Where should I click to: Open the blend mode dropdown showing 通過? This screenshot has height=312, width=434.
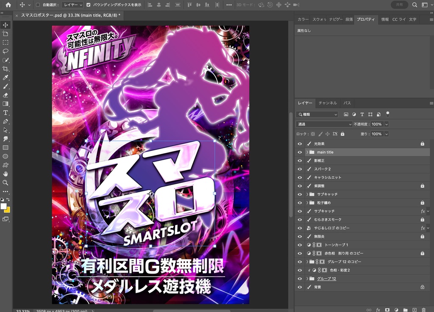click(x=324, y=124)
